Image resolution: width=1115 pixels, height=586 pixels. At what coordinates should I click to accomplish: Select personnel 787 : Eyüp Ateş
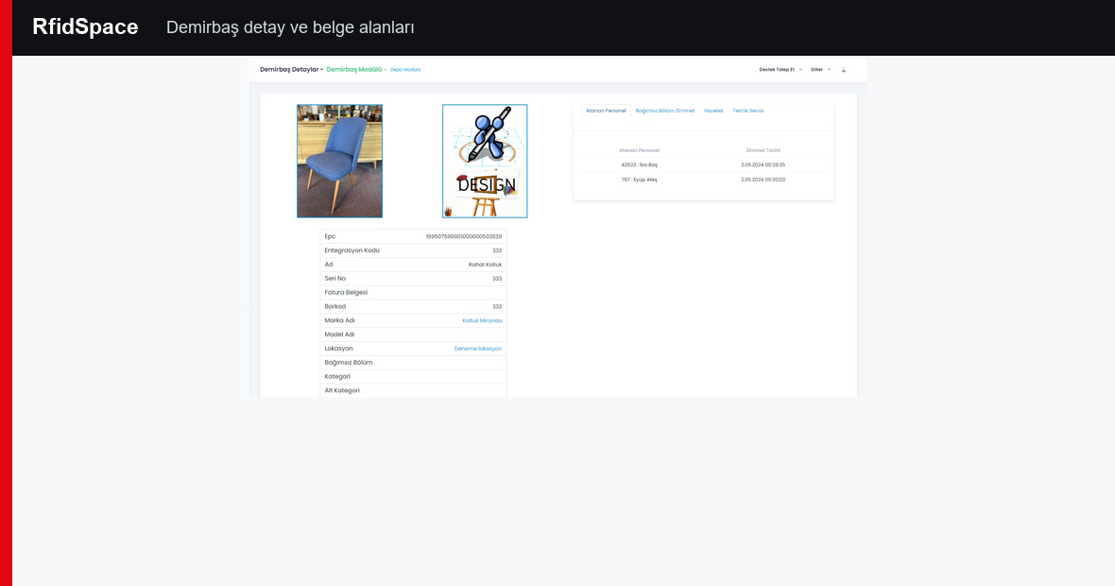tap(640, 180)
